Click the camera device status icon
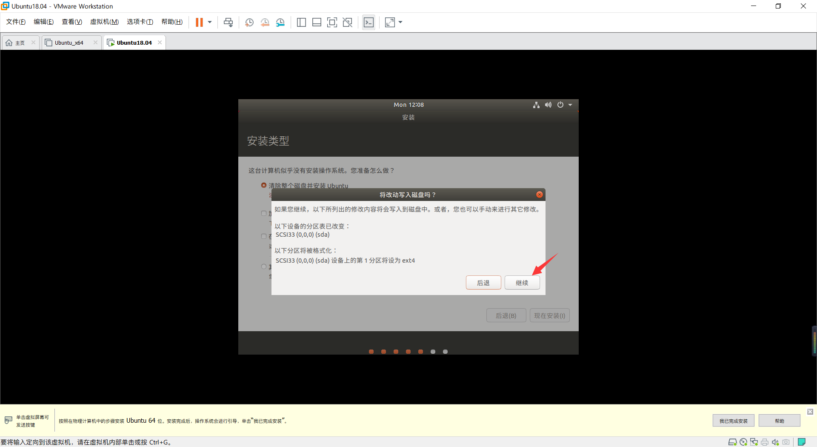Image resolution: width=817 pixels, height=447 pixels. click(x=786, y=442)
